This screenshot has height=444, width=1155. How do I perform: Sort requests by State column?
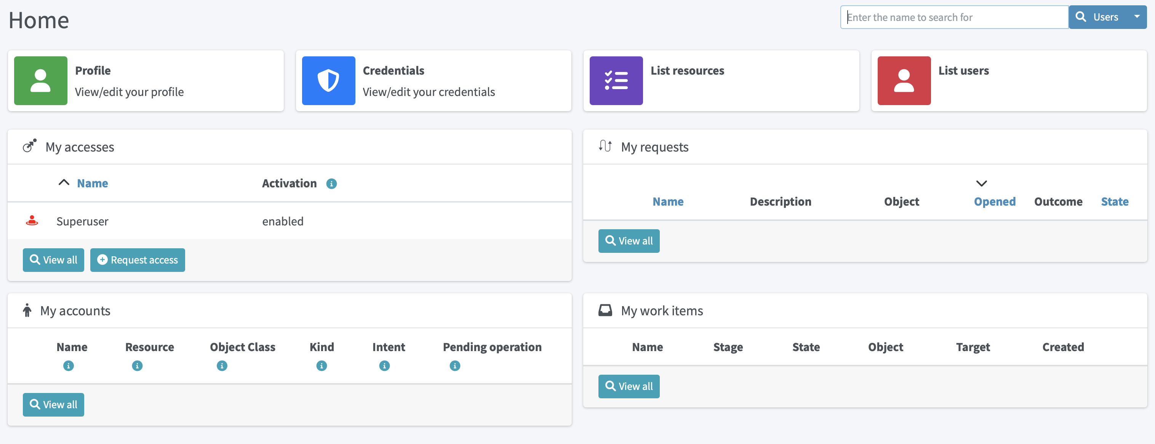tap(1114, 201)
